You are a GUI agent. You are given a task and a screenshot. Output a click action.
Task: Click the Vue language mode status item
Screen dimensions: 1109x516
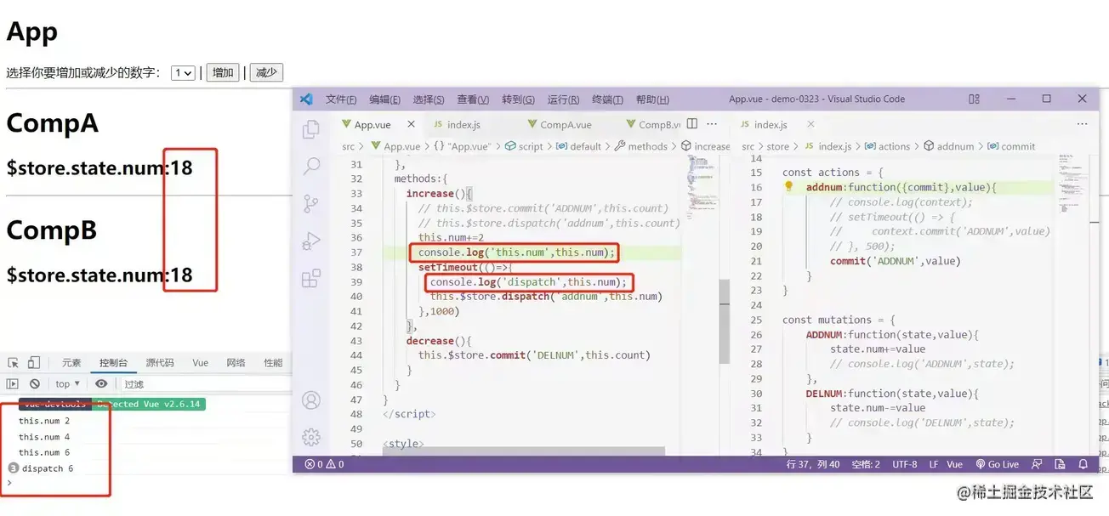(x=955, y=464)
